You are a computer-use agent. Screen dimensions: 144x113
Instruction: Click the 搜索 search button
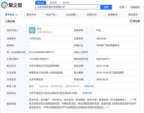click(106, 7)
